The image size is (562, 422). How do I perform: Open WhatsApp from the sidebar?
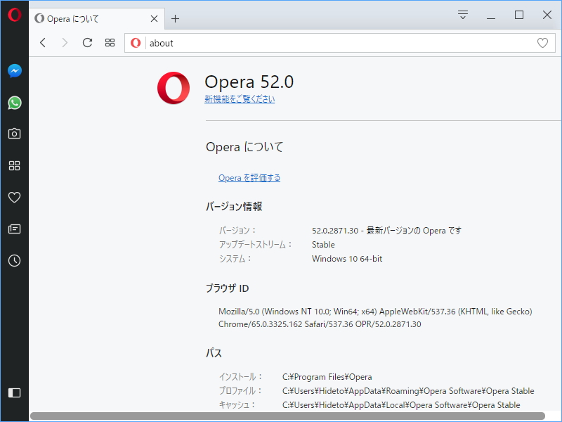(14, 103)
